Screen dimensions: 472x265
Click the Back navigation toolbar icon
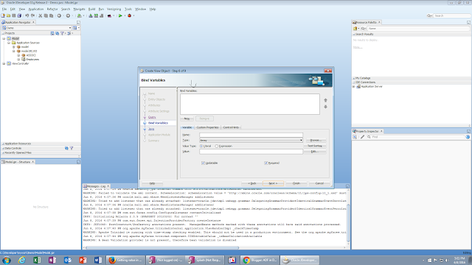(x=59, y=15)
